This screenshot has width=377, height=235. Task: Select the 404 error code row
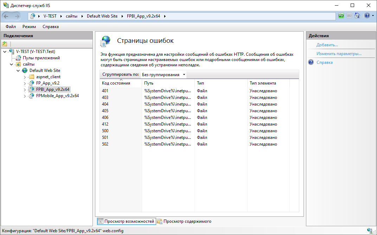[x=105, y=104]
